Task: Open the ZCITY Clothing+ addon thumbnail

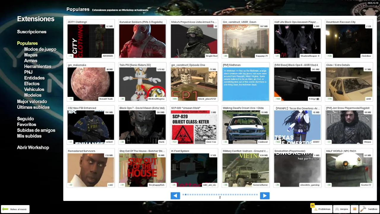Action: click(91, 41)
